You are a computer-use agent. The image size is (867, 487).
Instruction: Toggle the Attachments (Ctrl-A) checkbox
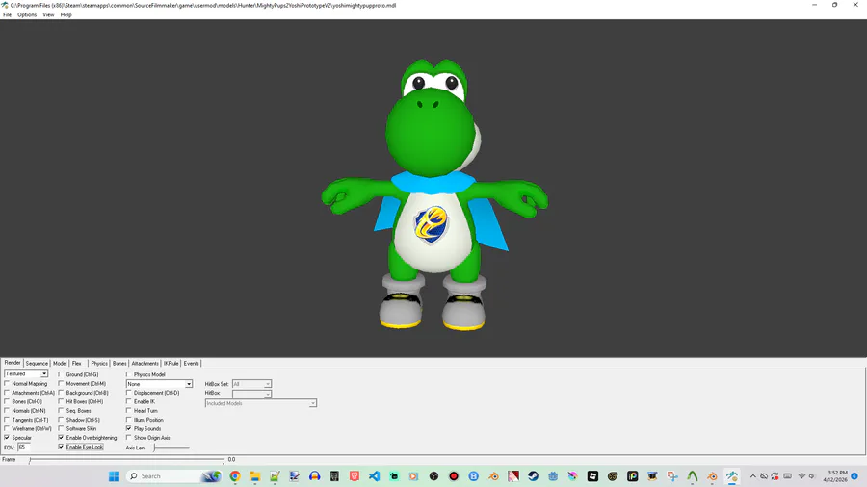pos(7,393)
